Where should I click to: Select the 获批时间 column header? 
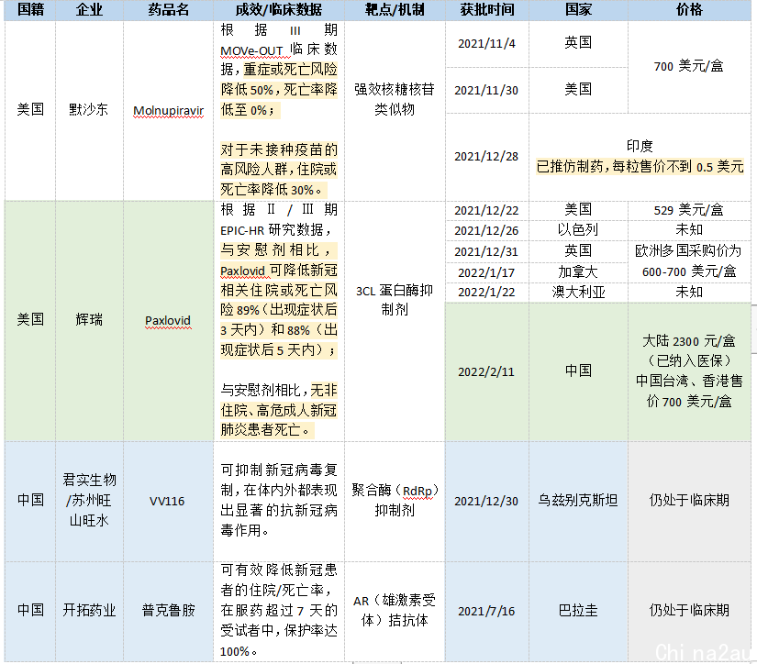point(487,10)
